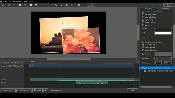Viewport: 175px width, 98px height.
Task: Click the fullscreen preview icon beside Preview
Action: pyautogui.click(x=46, y=90)
